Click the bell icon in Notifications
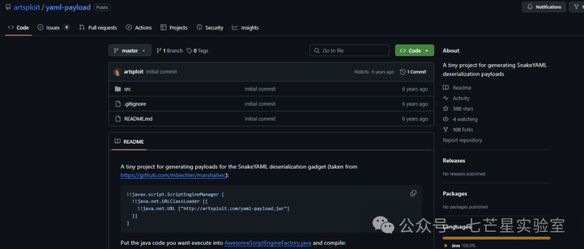Screen dimensions: 584x249 pos(529,7)
